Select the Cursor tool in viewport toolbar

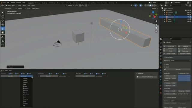[x=3, y=16]
